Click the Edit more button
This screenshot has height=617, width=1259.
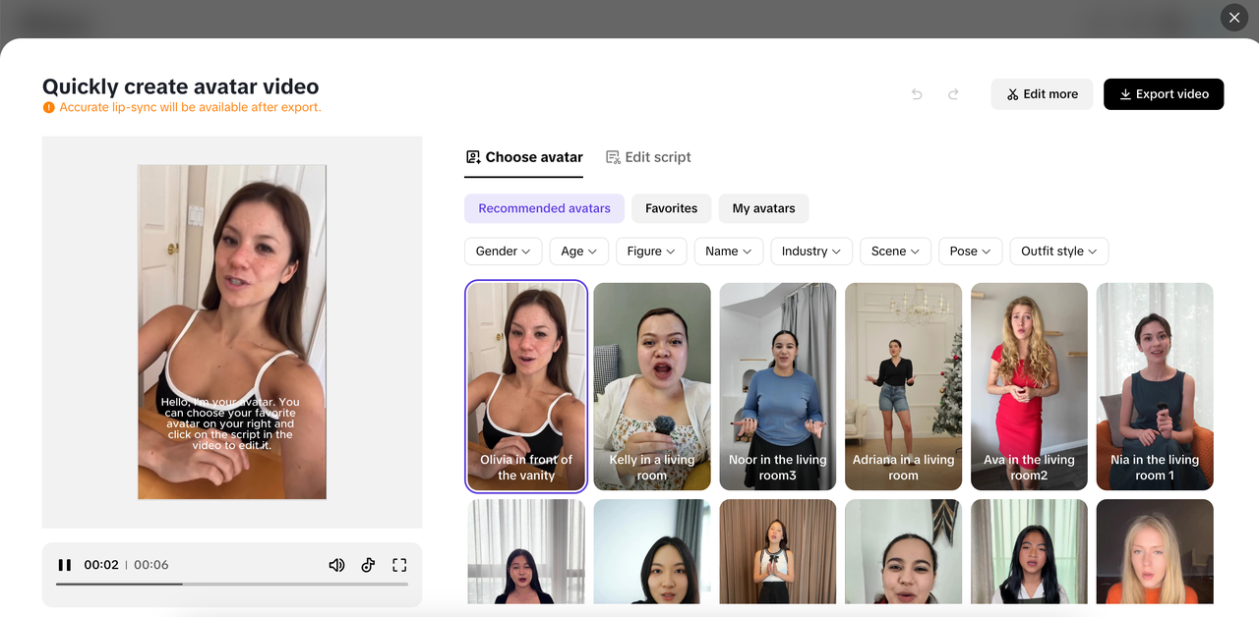click(1042, 94)
